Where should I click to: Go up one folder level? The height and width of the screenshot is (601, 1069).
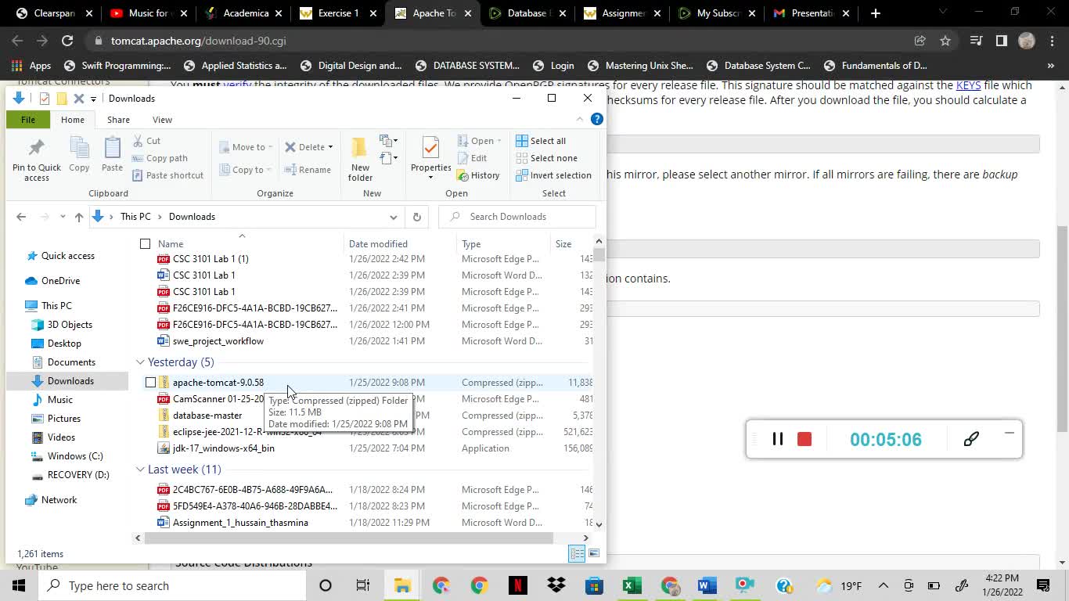78,217
